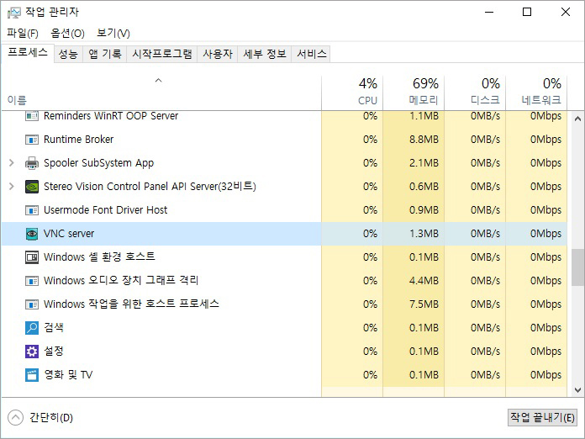Select the Usermode Font Driver Host name

106,210
